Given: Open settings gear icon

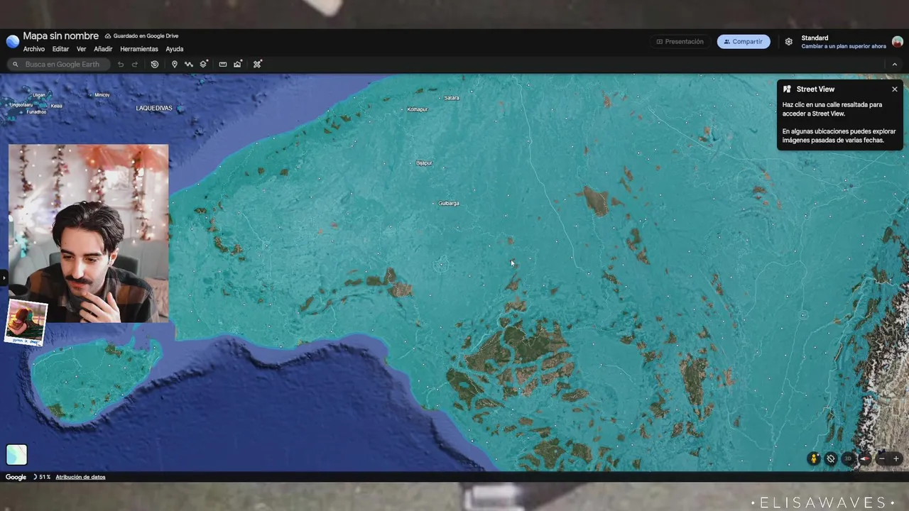Looking at the screenshot, I should [789, 42].
